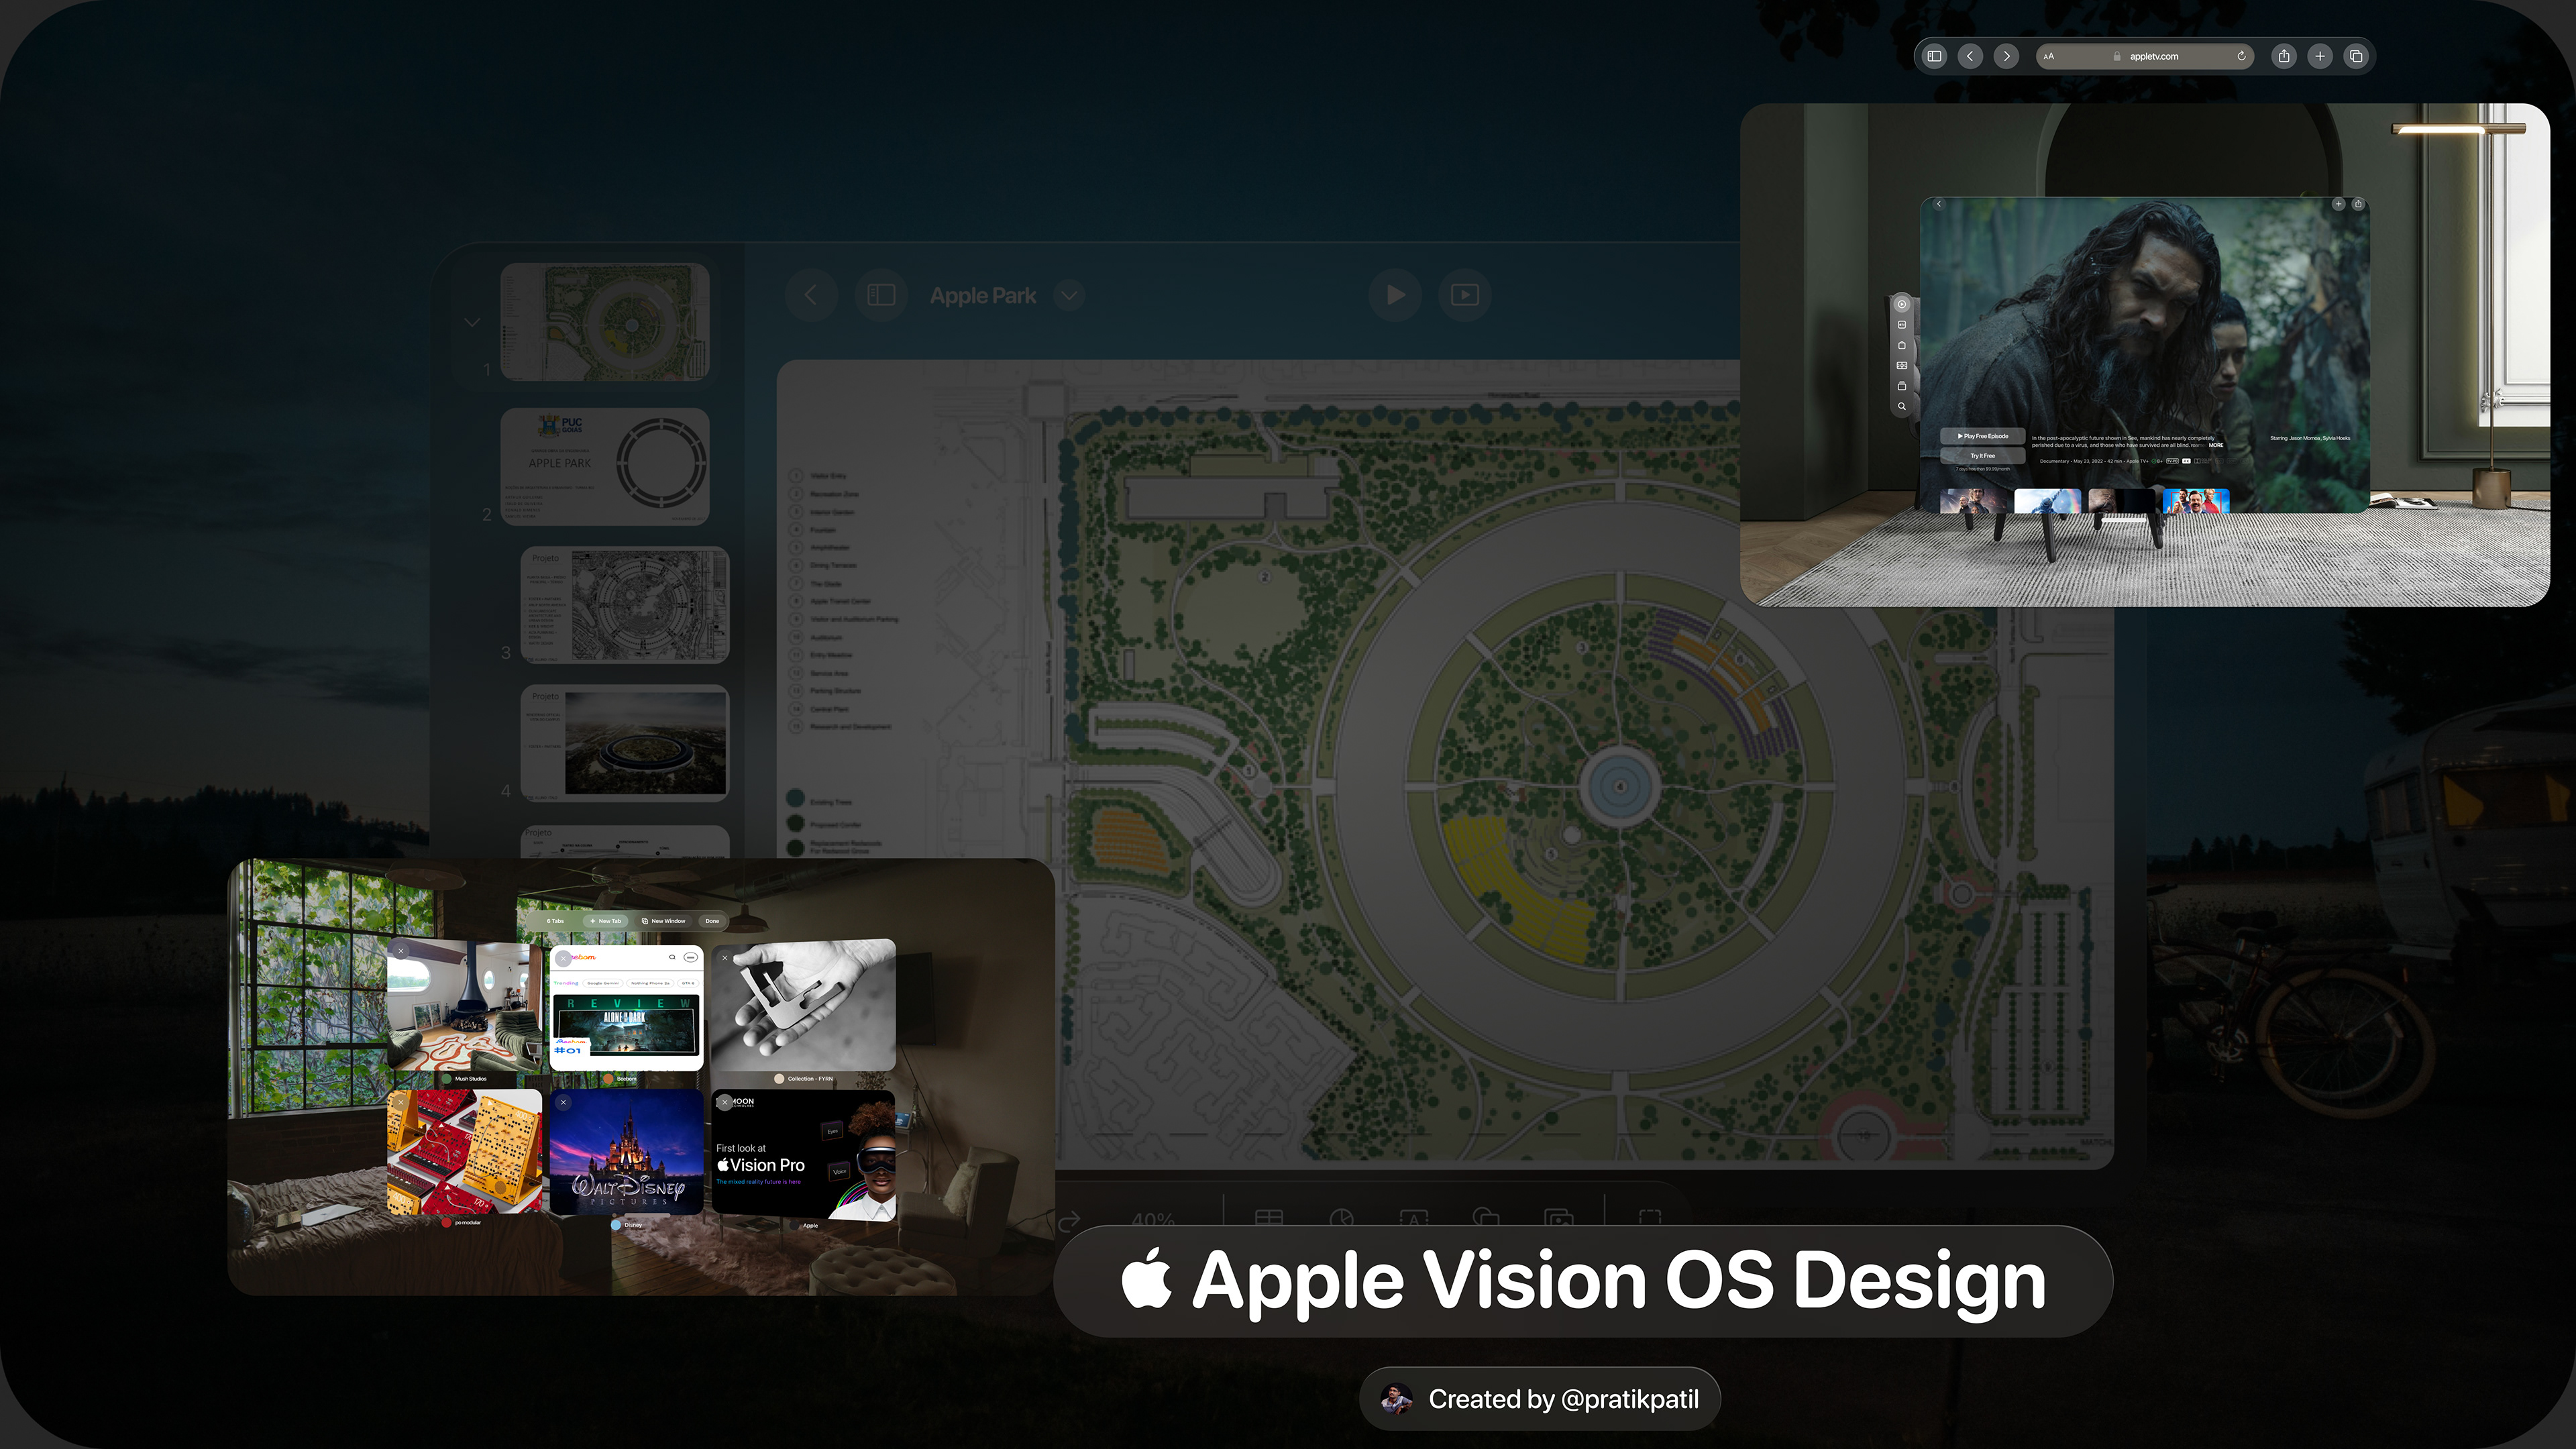Add a new tab with plus icon
This screenshot has width=2576, height=1449.
2320,56
